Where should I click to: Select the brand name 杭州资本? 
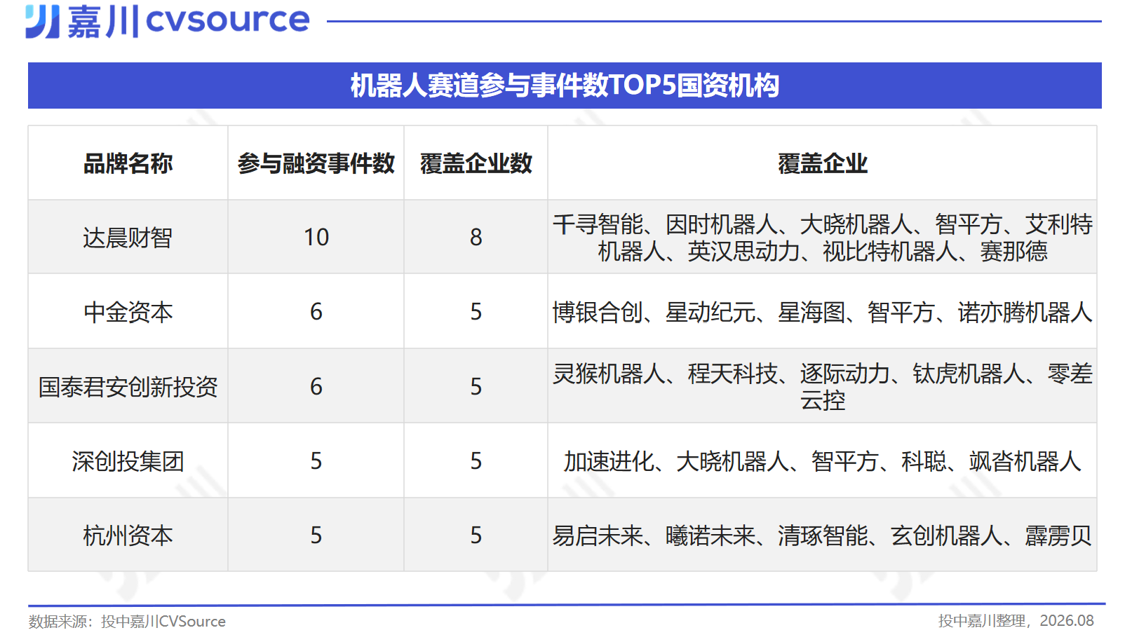pyautogui.click(x=128, y=535)
